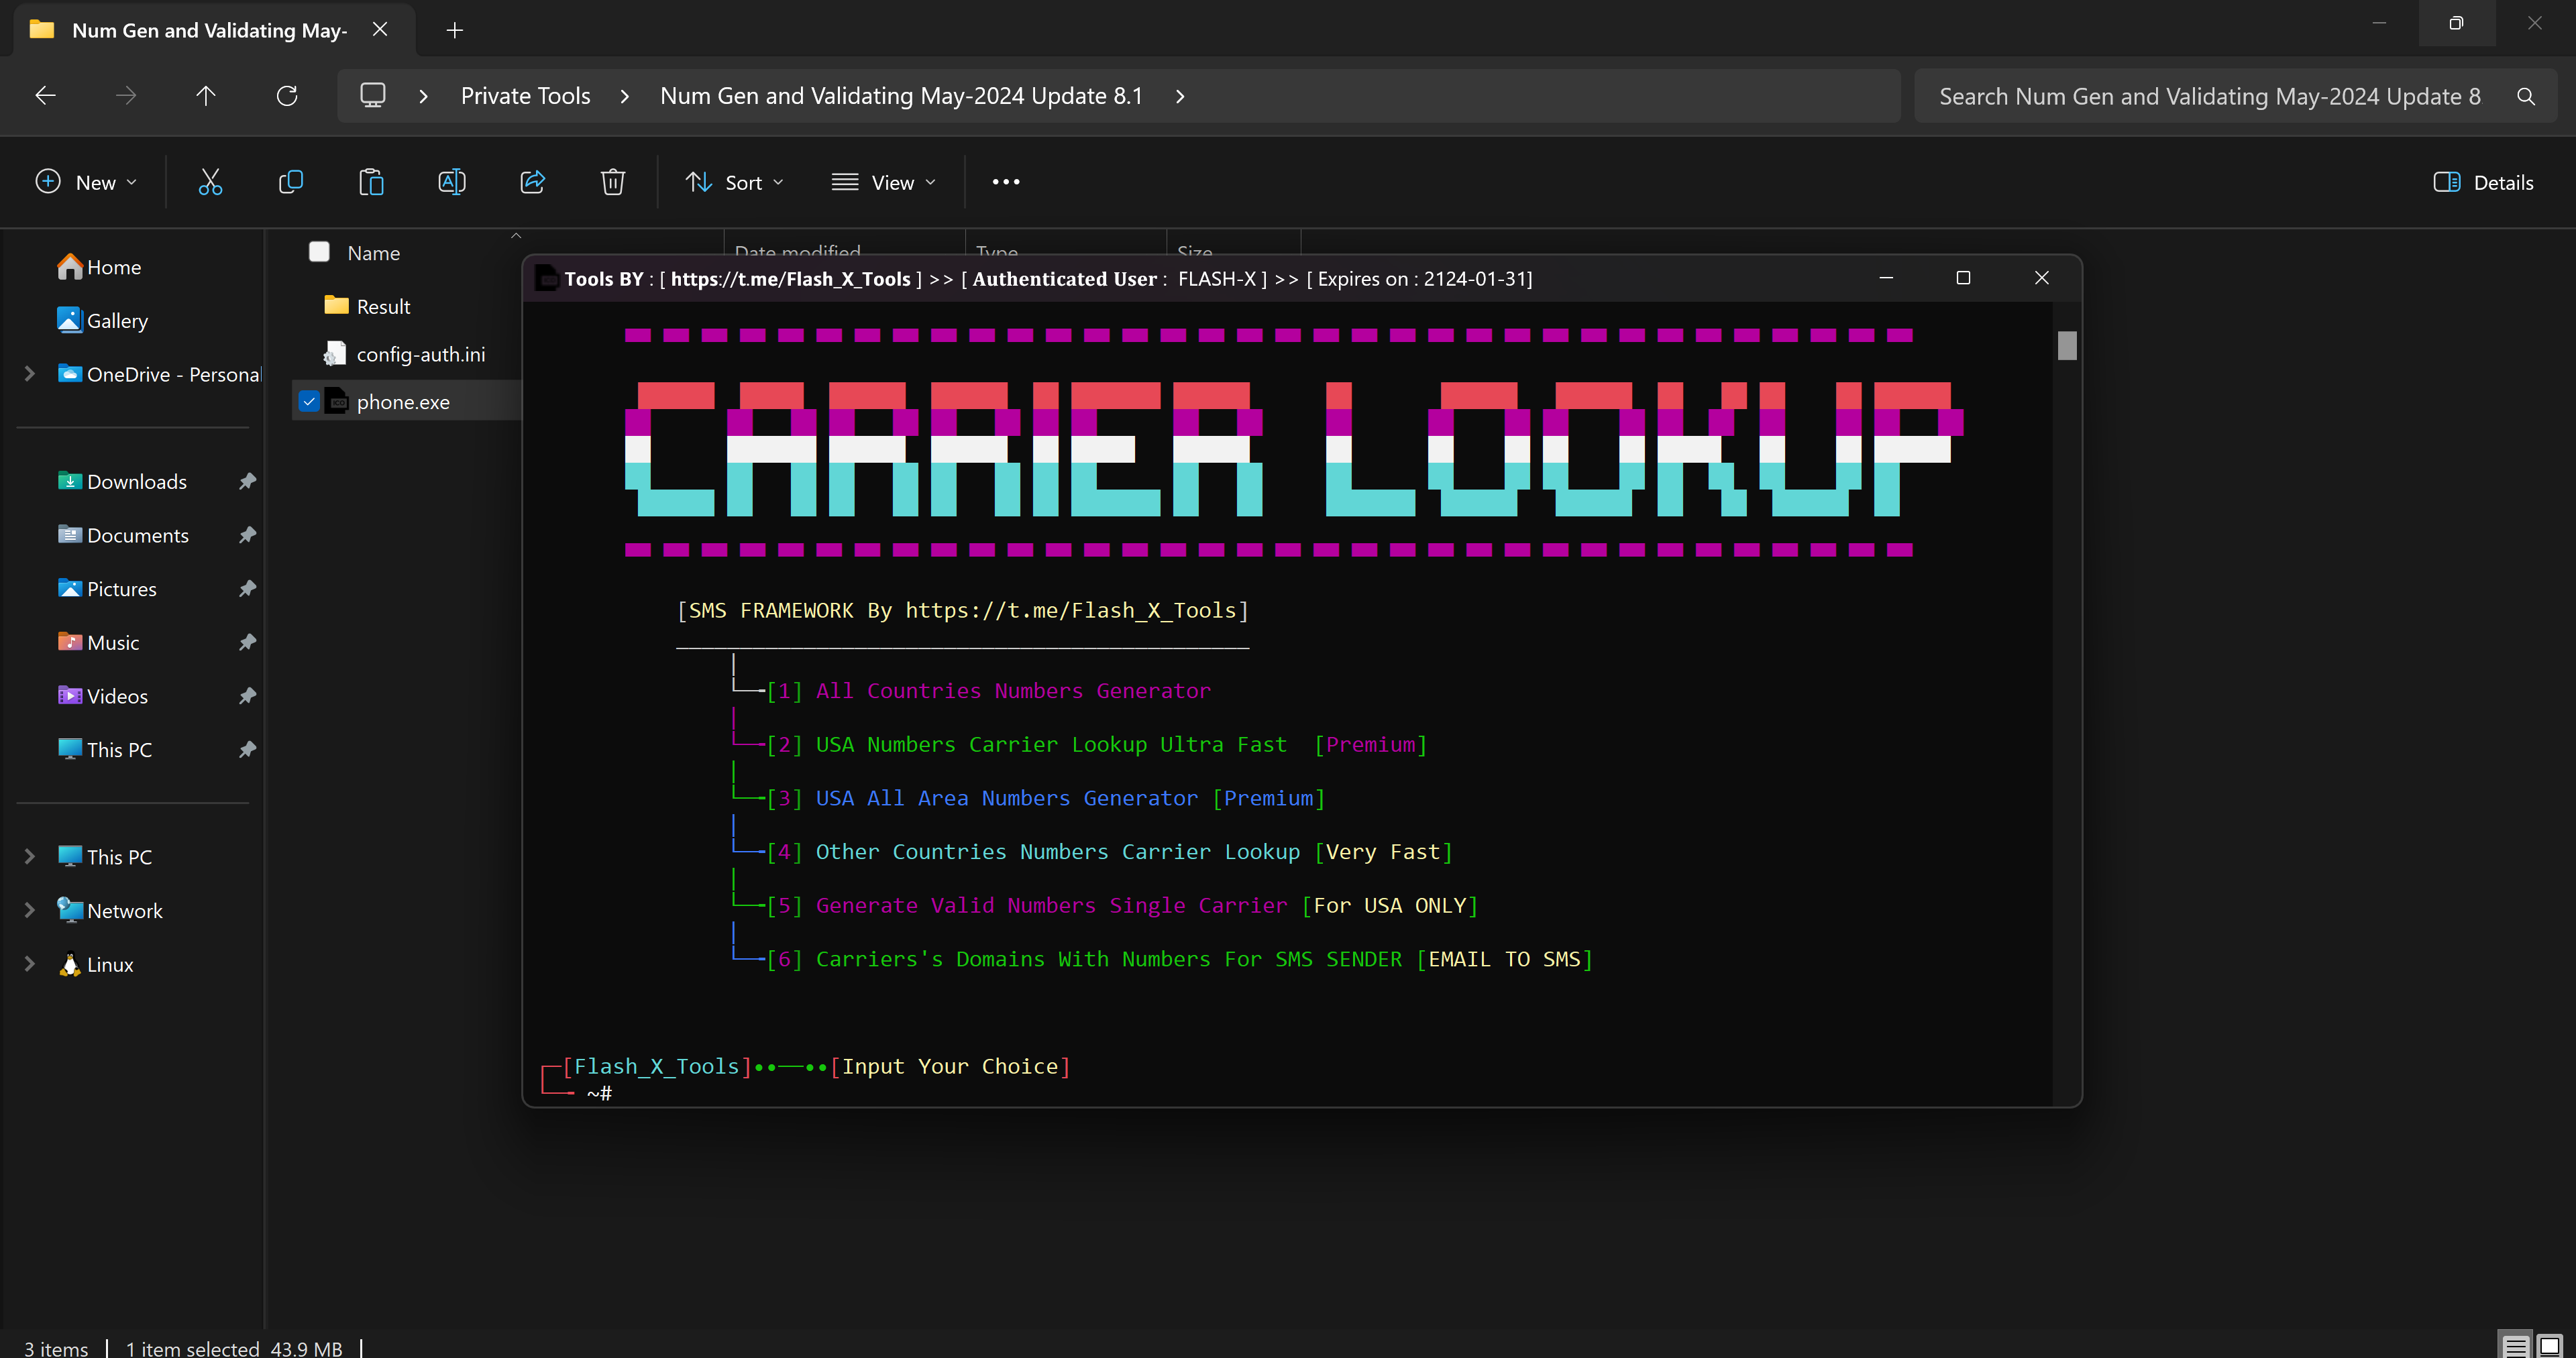Click the console input prompt line
The image size is (2576, 1358).
[600, 1093]
